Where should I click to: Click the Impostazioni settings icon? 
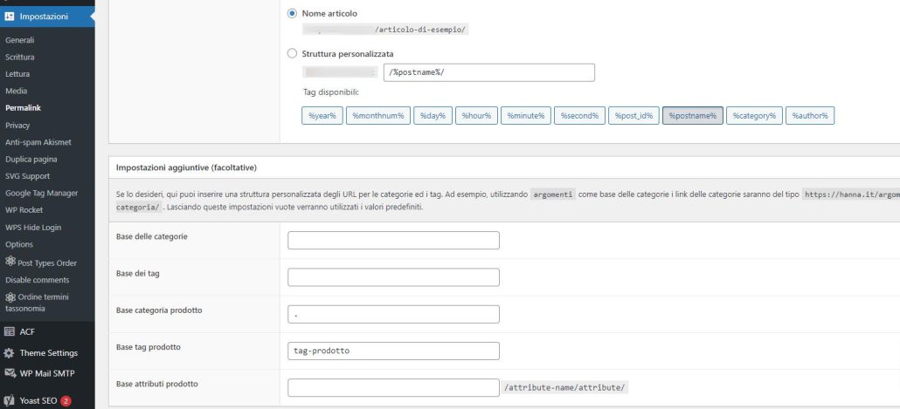tap(10, 16)
